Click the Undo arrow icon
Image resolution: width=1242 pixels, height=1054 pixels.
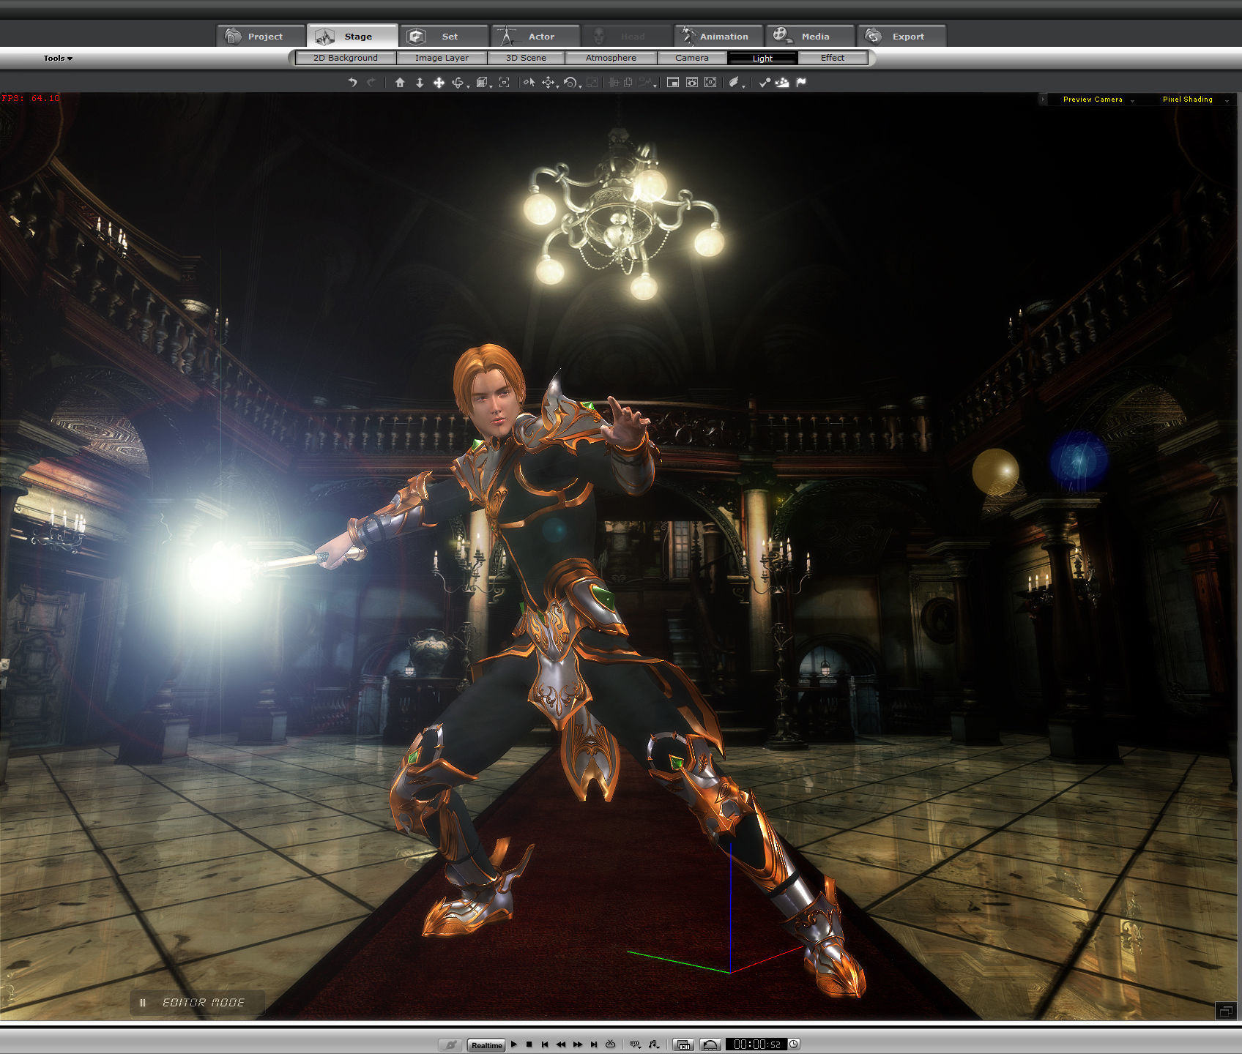coord(352,83)
